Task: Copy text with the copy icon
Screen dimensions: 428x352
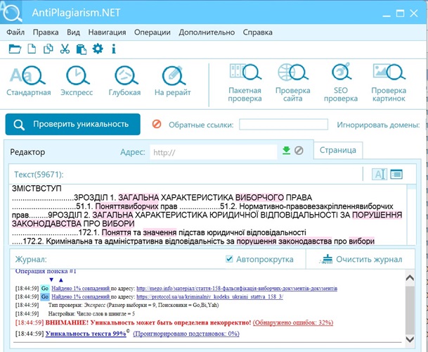Action: pos(48,49)
